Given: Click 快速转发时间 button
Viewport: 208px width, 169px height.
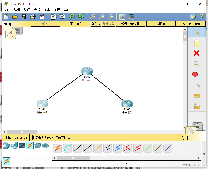Looking at the screenshot, I should point(61,138).
